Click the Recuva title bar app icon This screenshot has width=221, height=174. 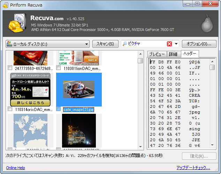[x=6, y=5]
